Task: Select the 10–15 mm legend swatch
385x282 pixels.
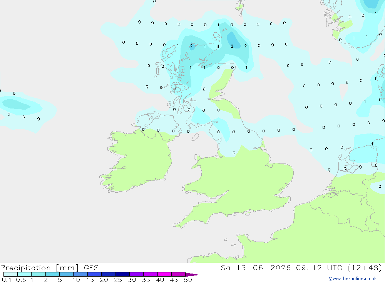Action: (x=80, y=274)
